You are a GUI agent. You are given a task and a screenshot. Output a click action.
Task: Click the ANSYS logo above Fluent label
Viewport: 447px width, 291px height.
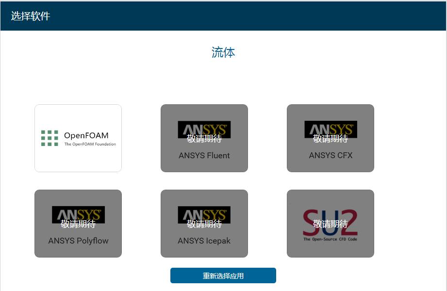click(204, 129)
